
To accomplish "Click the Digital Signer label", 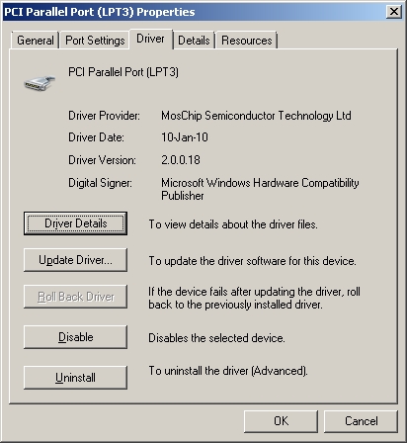I will [x=100, y=183].
